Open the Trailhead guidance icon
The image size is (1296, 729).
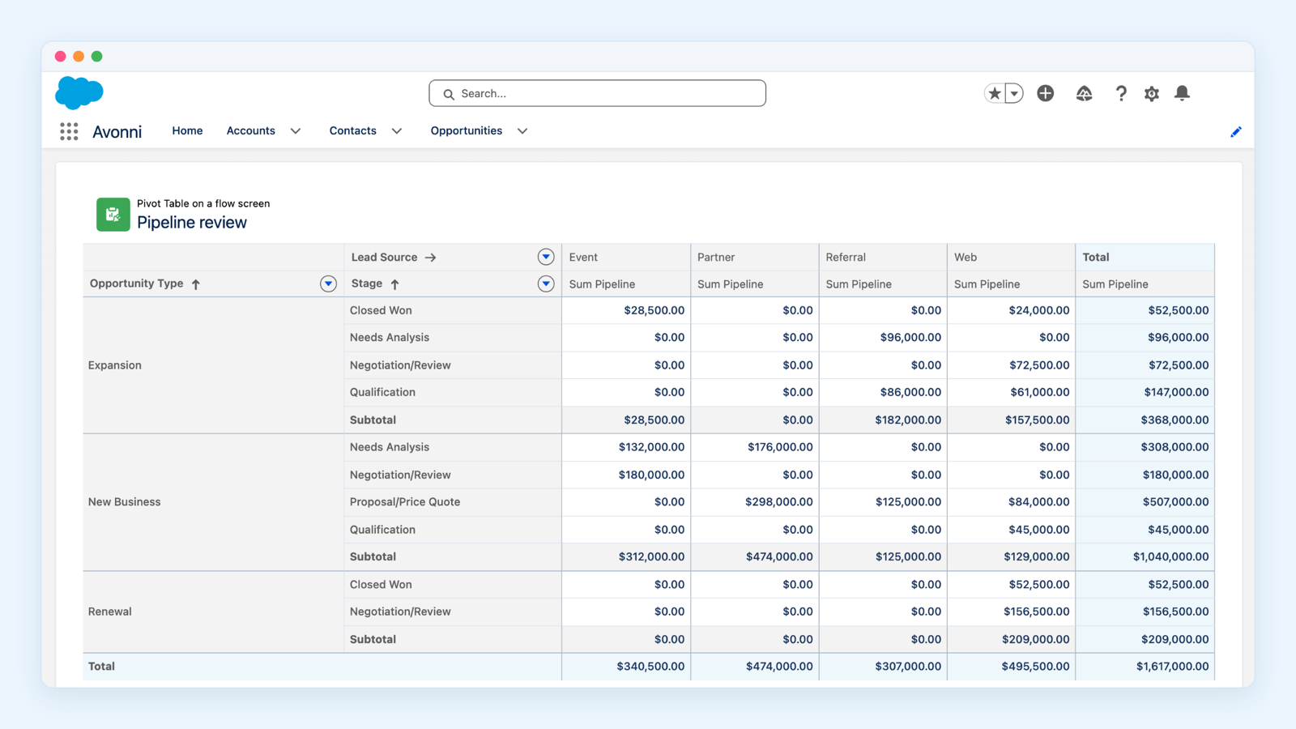click(x=1085, y=93)
